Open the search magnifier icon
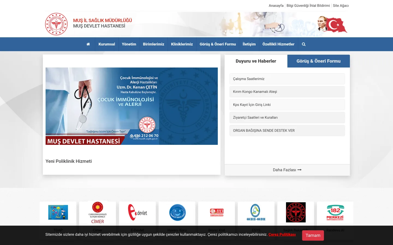This screenshot has width=393, height=245. tap(304, 44)
